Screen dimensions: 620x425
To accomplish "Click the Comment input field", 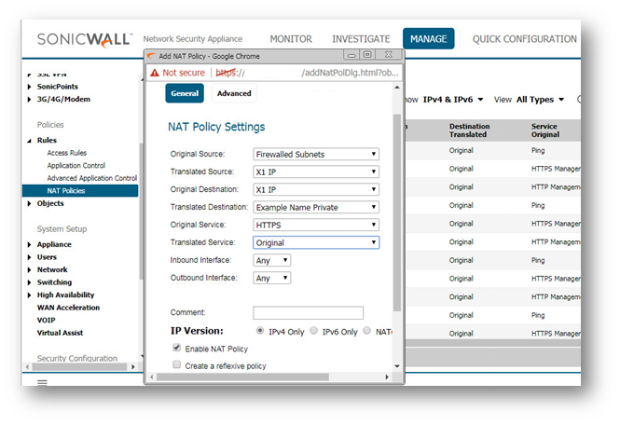I will point(308,313).
